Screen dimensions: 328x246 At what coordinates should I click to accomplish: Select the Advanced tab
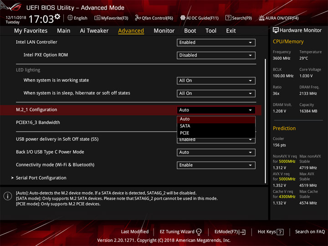tap(131, 31)
